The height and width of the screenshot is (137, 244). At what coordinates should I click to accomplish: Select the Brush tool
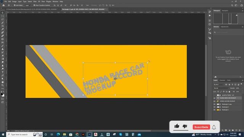pos(3,46)
